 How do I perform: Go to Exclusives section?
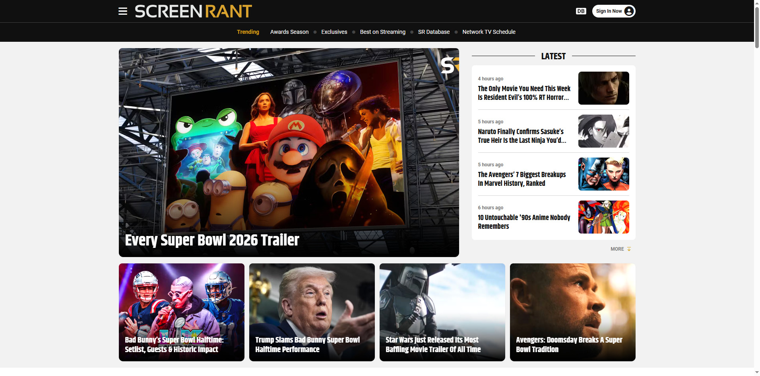point(334,32)
